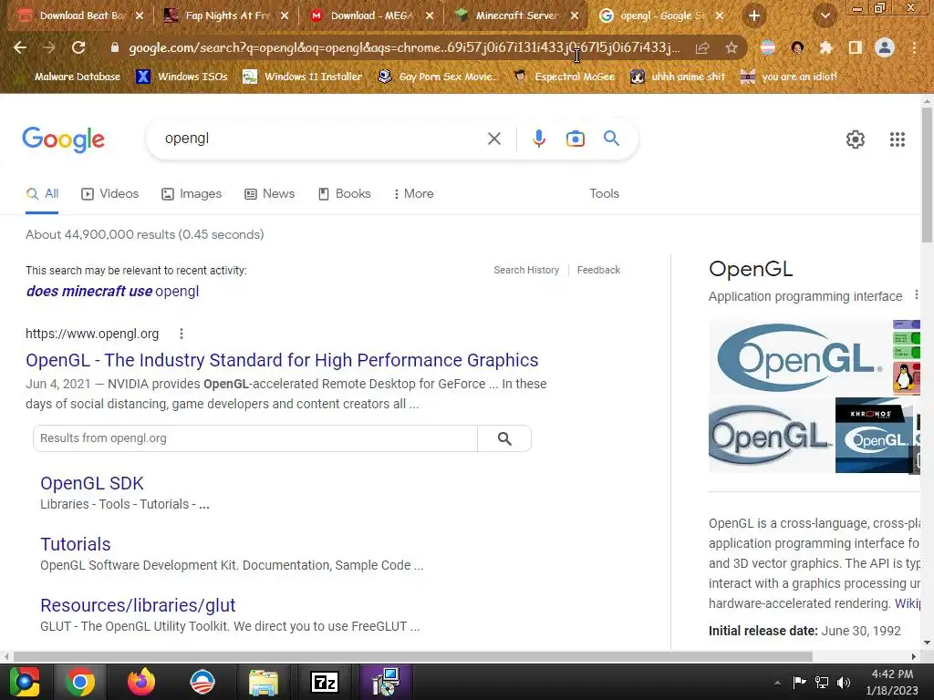The image size is (934, 700).
Task: Open Google Chrome from the taskbar
Action: tap(80, 682)
